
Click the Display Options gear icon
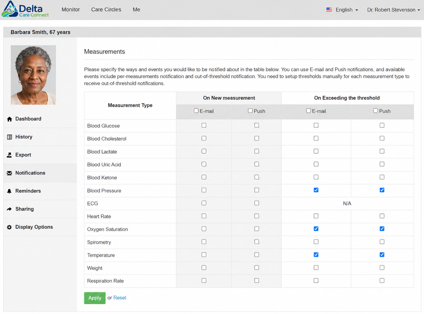pos(10,227)
